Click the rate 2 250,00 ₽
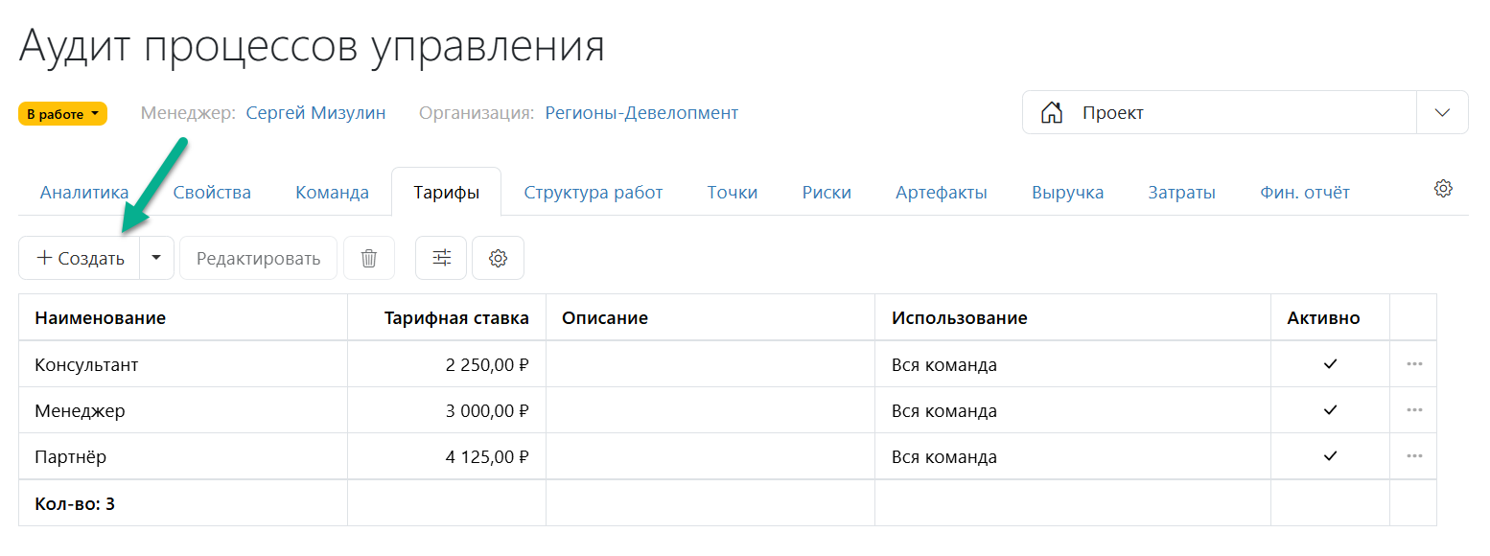 click(487, 365)
